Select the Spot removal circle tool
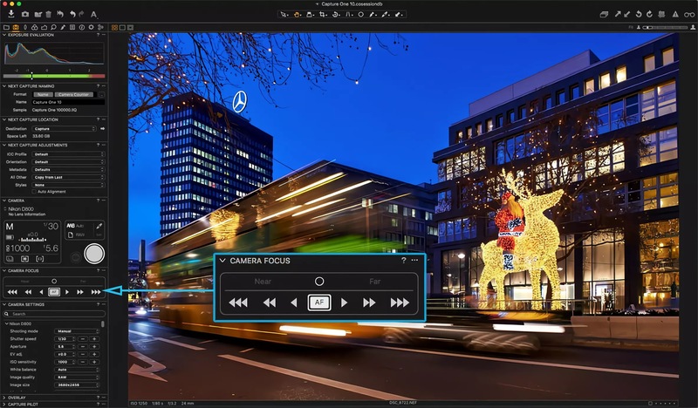This screenshot has width=698, height=408. (x=361, y=14)
